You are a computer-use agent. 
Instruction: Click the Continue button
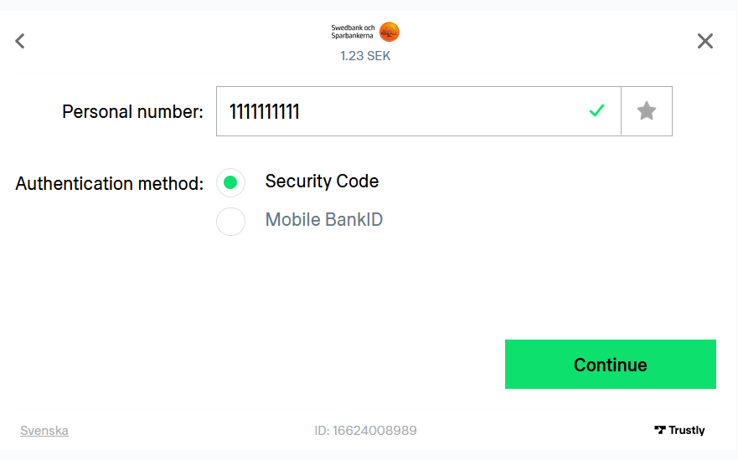[x=611, y=364]
